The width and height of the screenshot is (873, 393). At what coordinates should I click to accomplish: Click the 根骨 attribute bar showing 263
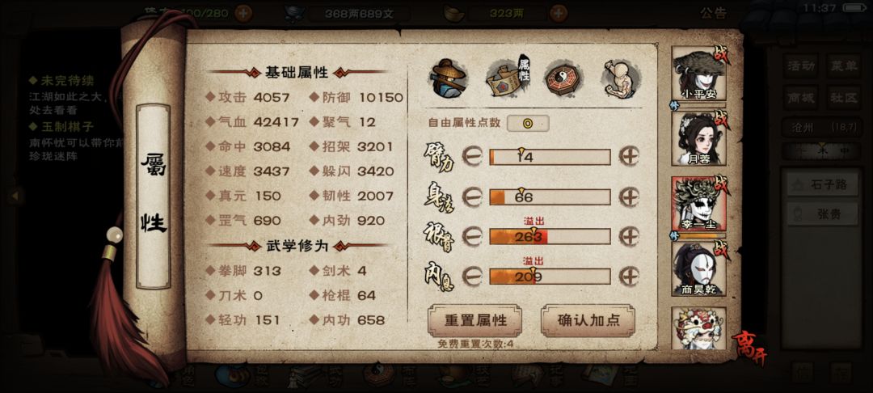[x=550, y=237]
